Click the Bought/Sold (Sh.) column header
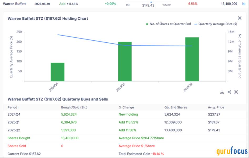The width and height of the screenshot is (249, 158). [x=74, y=107]
